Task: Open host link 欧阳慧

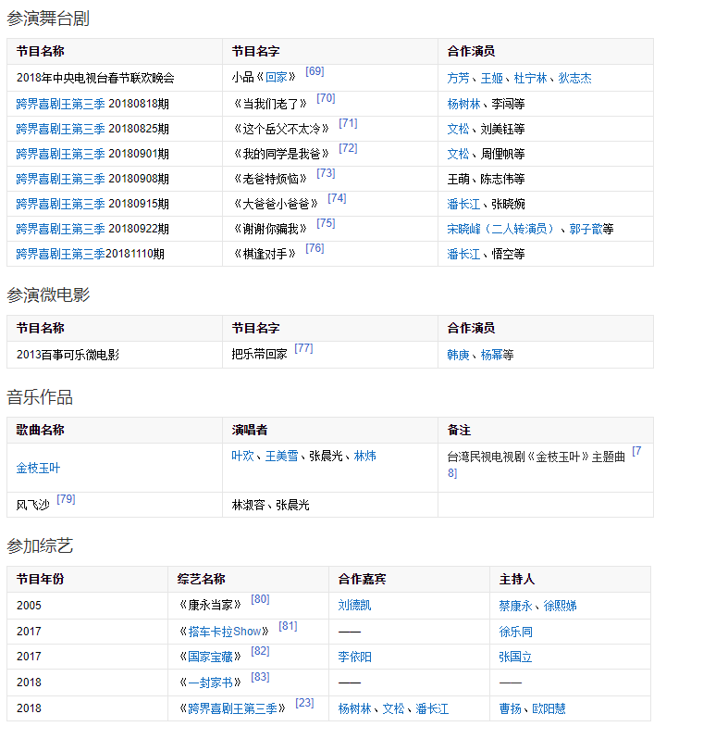Action: (x=549, y=709)
